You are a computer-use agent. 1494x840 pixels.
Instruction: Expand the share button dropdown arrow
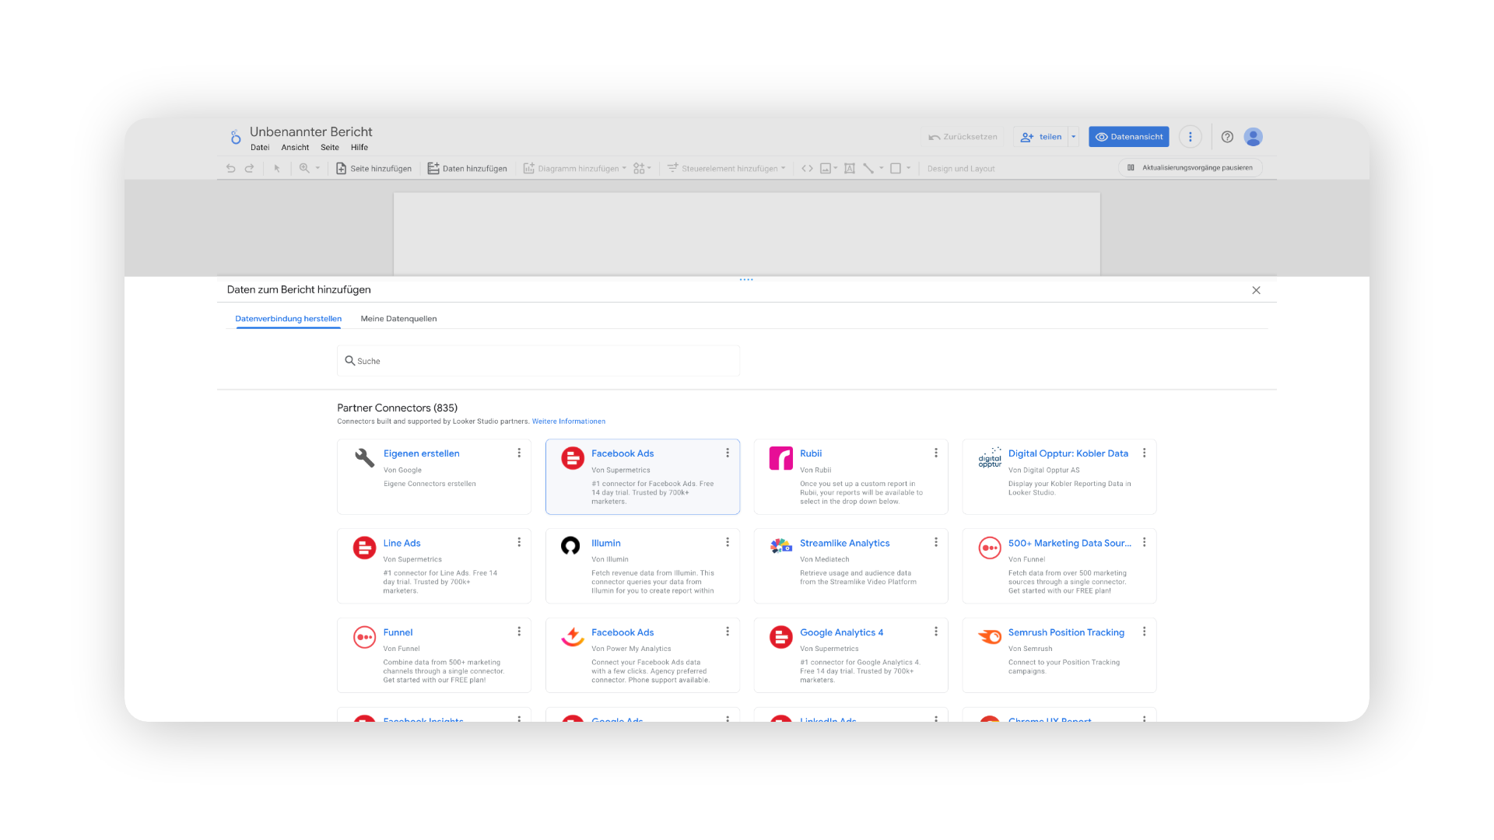tap(1074, 137)
